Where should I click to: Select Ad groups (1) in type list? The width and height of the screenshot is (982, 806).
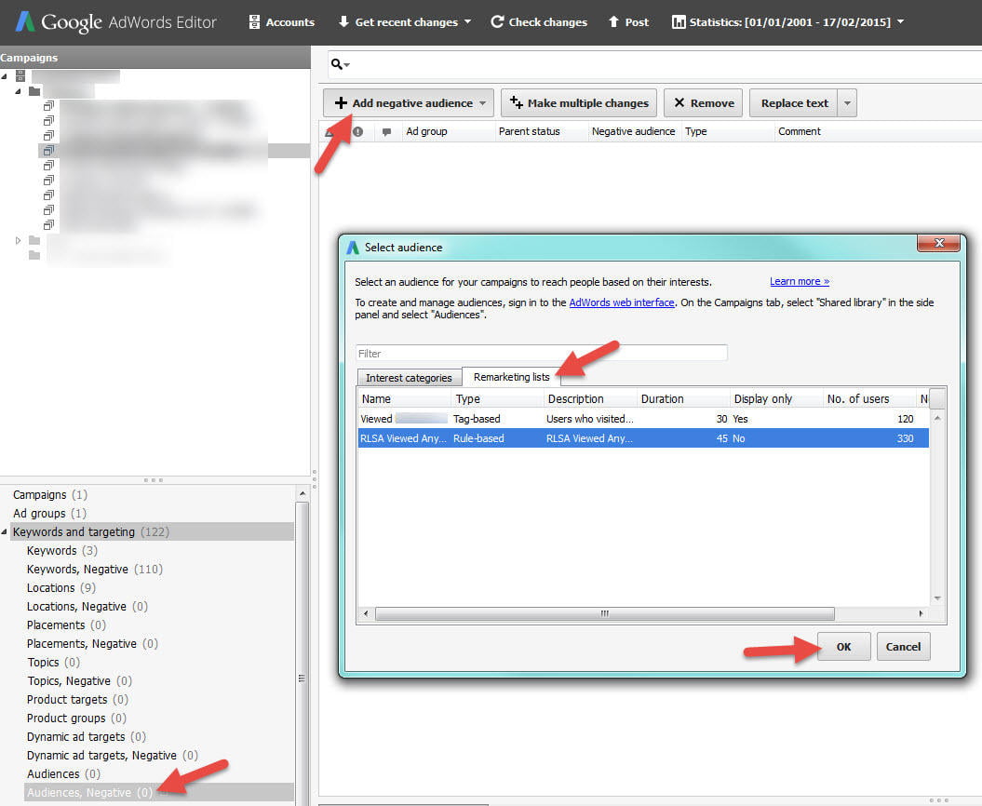(x=49, y=514)
